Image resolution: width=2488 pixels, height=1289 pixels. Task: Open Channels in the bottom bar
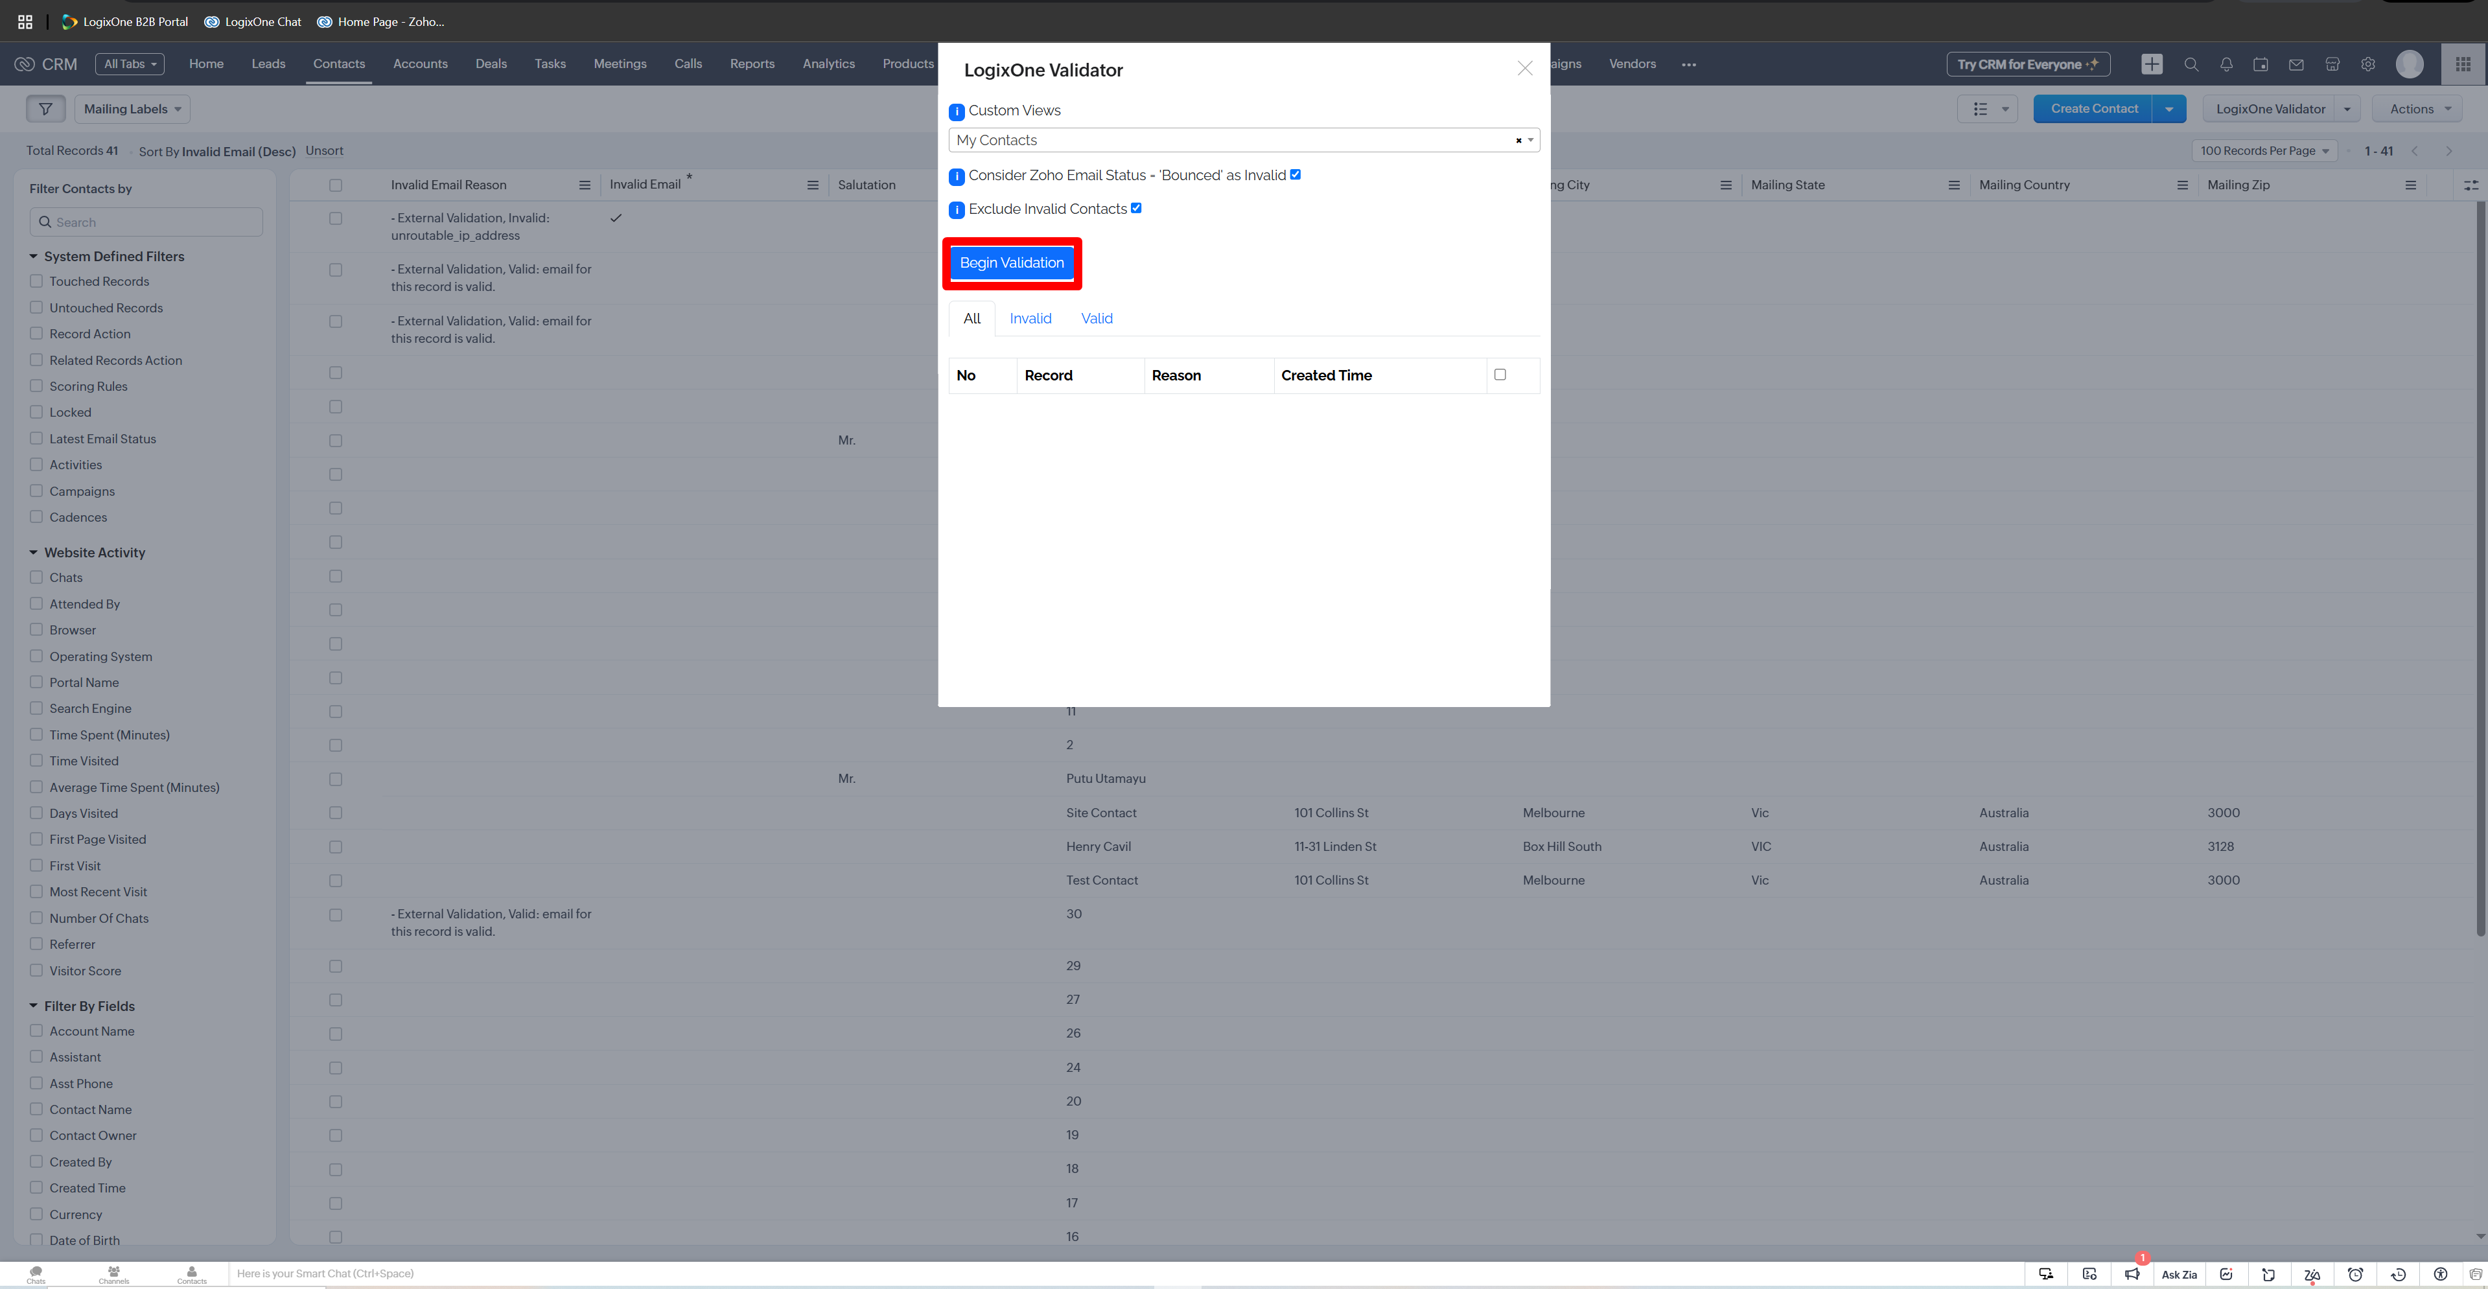click(x=113, y=1275)
